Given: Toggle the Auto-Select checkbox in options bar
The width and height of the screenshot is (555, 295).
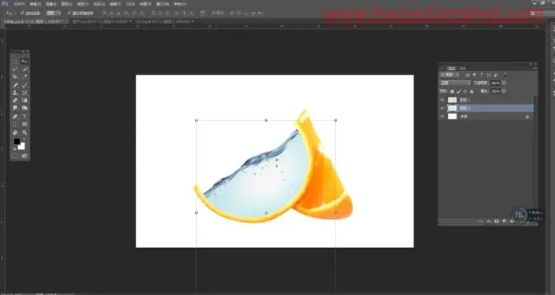Looking at the screenshot, I should [22, 13].
